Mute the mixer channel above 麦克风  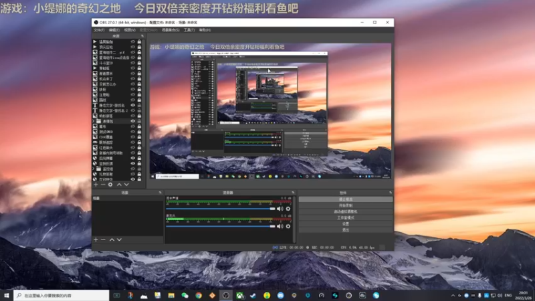(280, 209)
